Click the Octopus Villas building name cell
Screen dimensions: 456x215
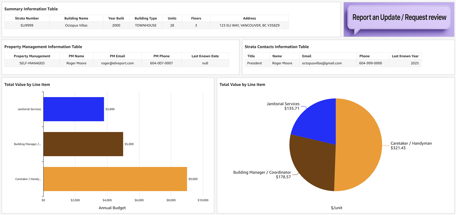[x=76, y=25]
